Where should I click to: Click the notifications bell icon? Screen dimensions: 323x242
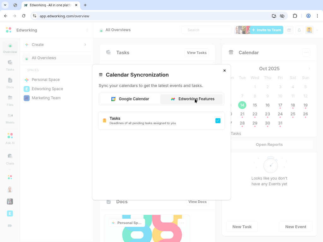299,30
